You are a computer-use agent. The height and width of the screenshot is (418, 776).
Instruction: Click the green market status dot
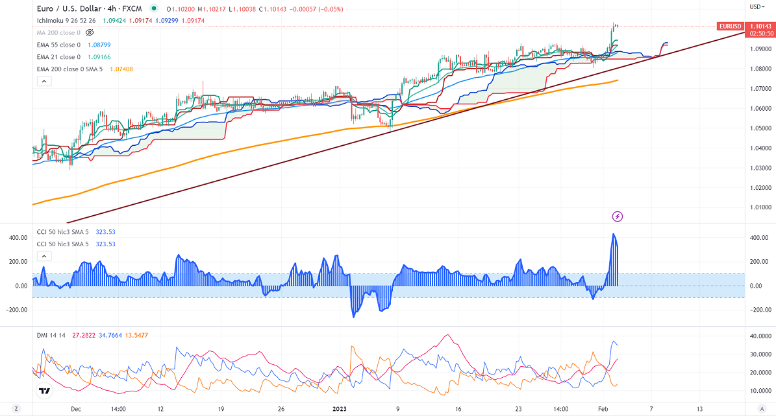point(153,9)
